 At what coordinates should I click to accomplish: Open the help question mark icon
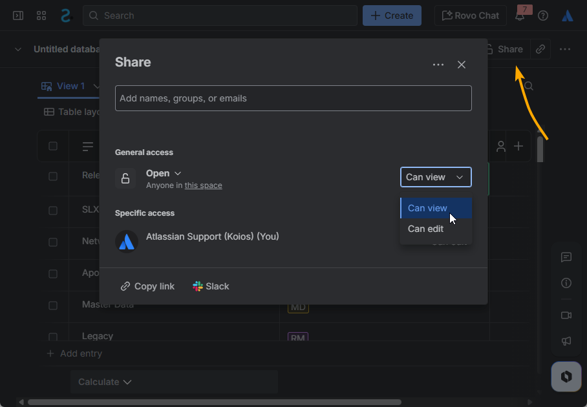(543, 16)
